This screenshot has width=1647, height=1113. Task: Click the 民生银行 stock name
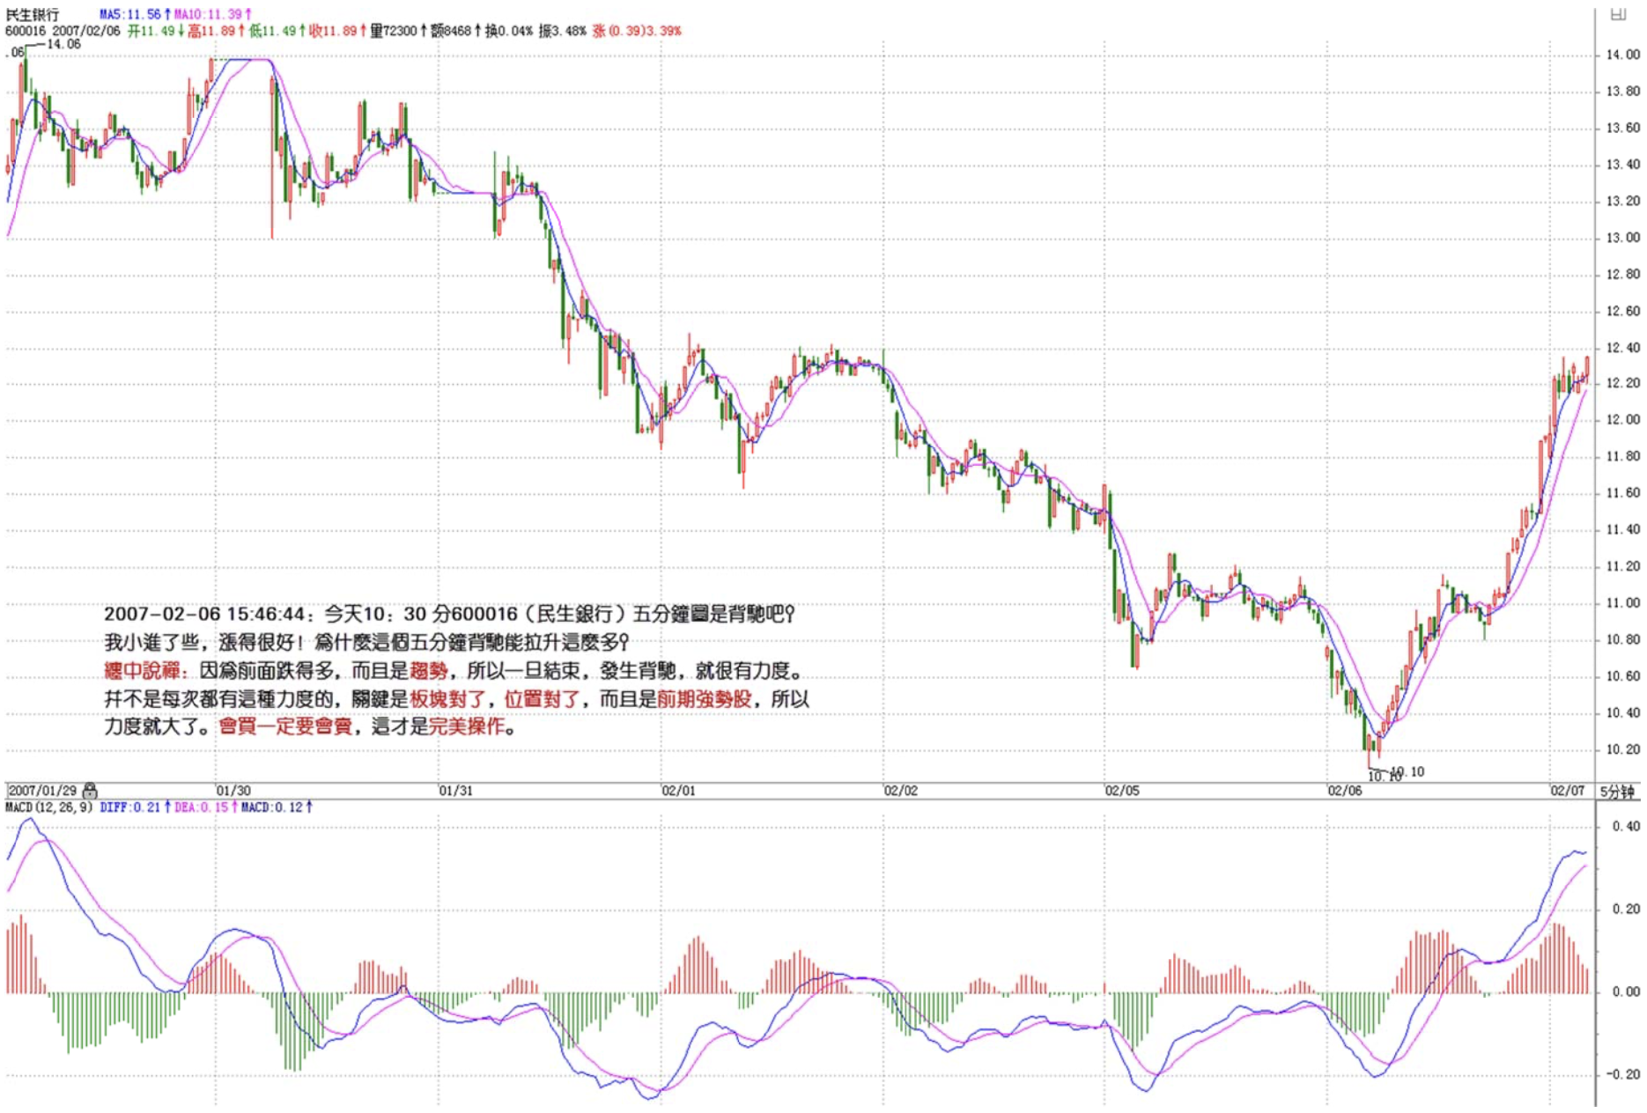pyautogui.click(x=33, y=15)
